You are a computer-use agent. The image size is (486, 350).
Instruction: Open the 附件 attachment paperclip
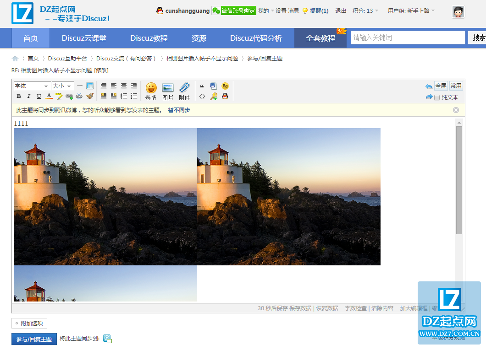pyautogui.click(x=184, y=92)
